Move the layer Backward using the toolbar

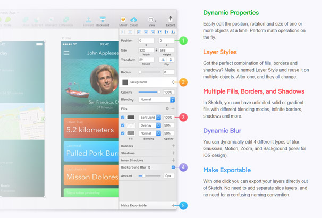103,21
